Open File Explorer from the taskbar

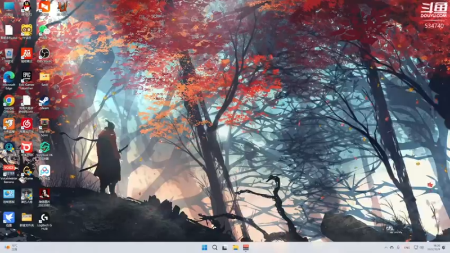pyautogui.click(x=235, y=247)
